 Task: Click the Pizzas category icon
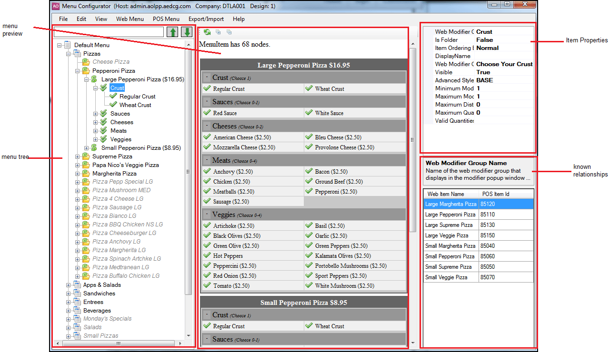point(77,54)
